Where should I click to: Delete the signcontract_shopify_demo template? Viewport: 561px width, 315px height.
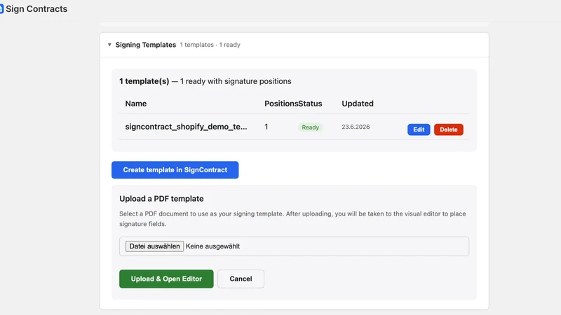[449, 129]
